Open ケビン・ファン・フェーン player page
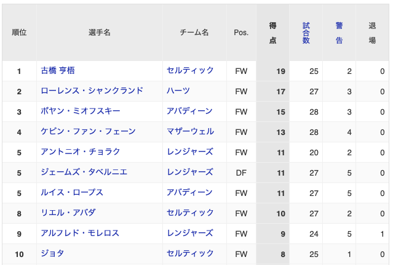The image size is (393, 265). 88,131
